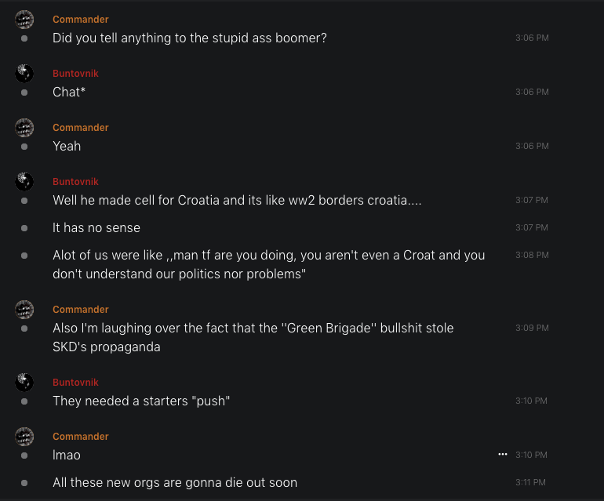The image size is (604, 501).
Task: Click the status dot beside 'Alot of us were like'
Action: click(x=24, y=256)
